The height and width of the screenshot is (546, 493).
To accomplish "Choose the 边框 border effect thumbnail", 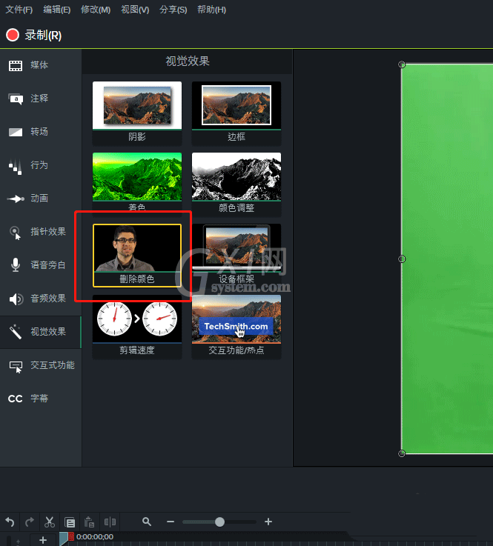I will [236, 113].
